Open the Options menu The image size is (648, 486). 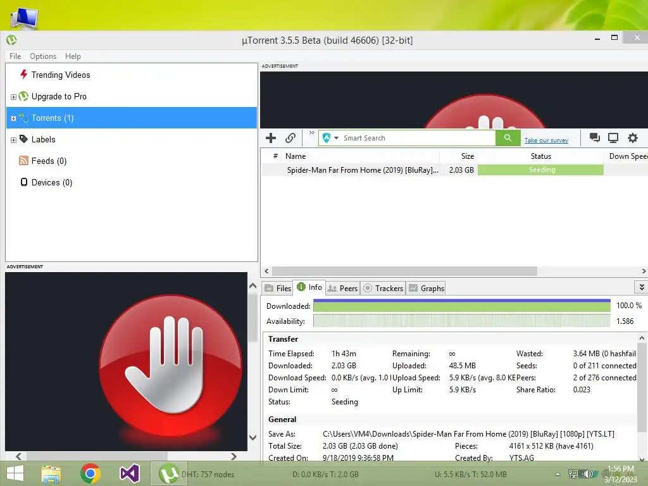(43, 56)
